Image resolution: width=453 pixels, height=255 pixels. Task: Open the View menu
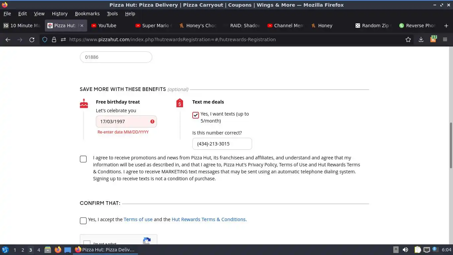pos(39,14)
